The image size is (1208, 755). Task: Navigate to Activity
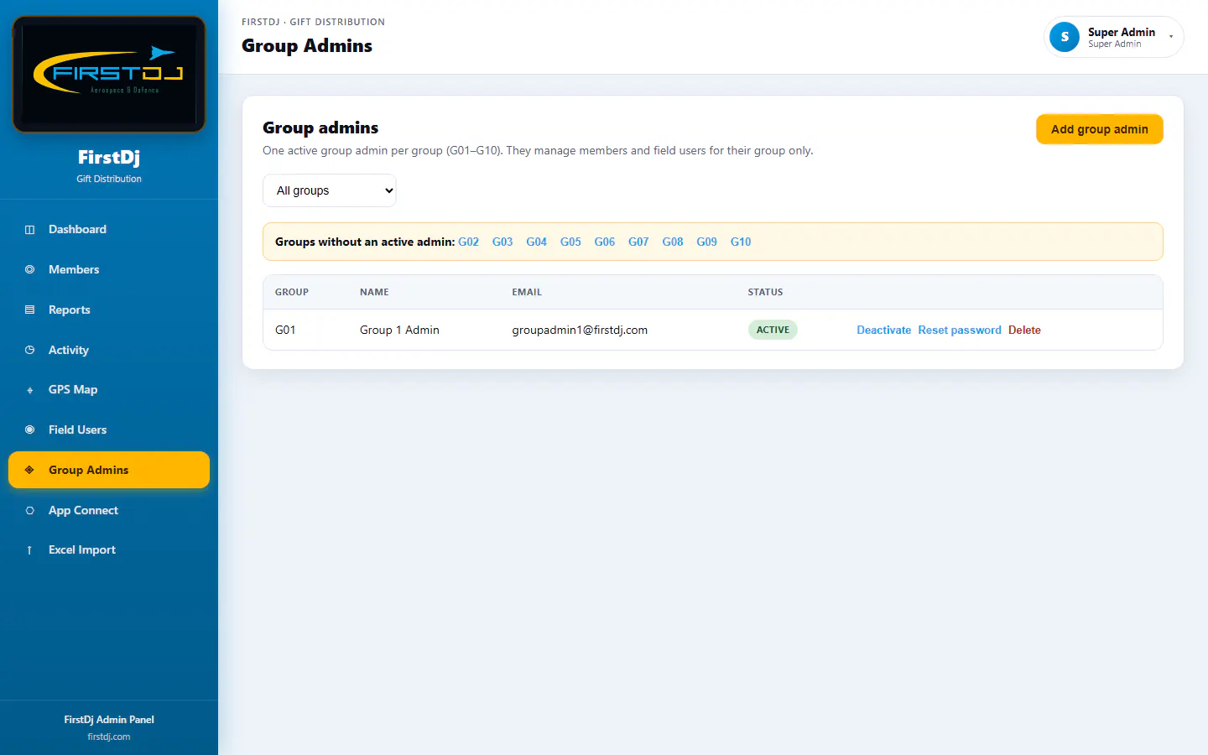pos(109,351)
